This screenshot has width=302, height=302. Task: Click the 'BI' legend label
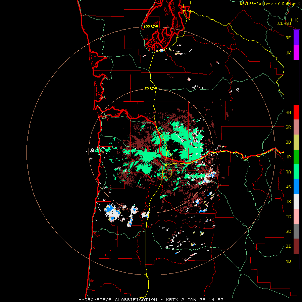(288, 246)
